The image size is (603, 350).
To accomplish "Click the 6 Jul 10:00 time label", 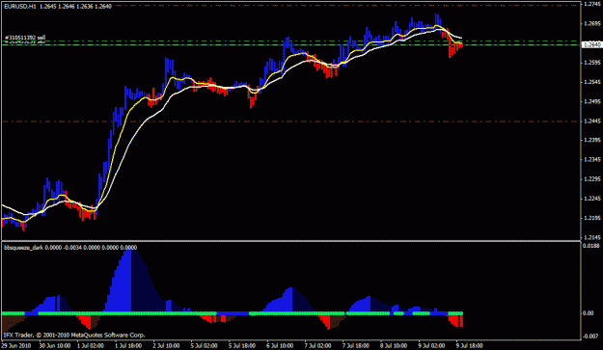I will (x=280, y=346).
